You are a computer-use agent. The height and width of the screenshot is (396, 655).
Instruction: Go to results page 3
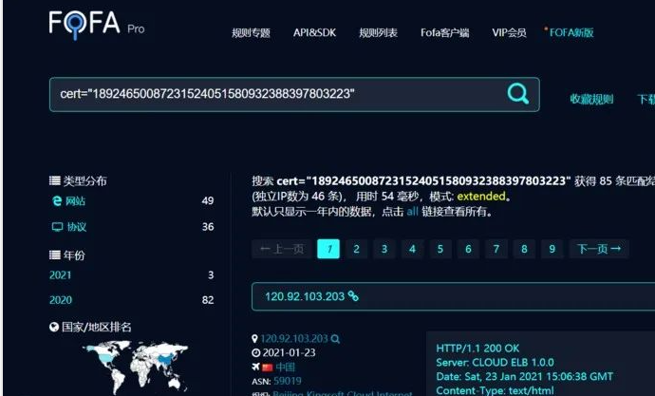coord(384,249)
